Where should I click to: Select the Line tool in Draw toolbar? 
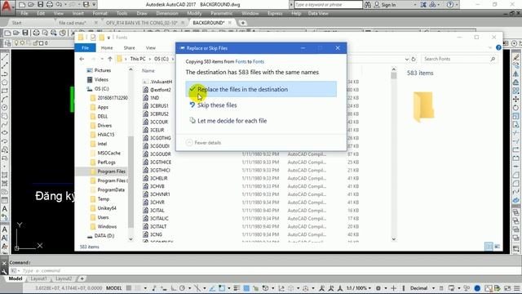pyautogui.click(x=5, y=57)
